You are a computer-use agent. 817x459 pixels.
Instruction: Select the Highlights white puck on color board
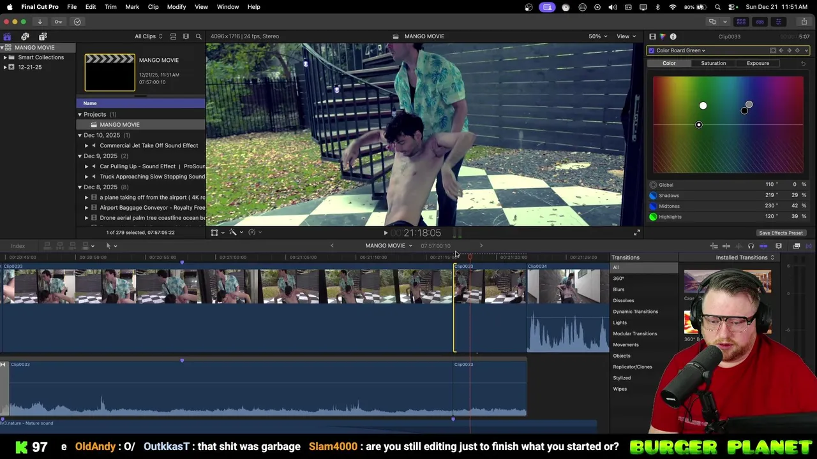pos(703,105)
